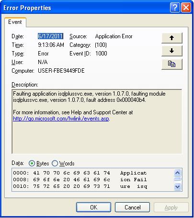Click the computer name USER-FBE9449FDE

[61, 71]
